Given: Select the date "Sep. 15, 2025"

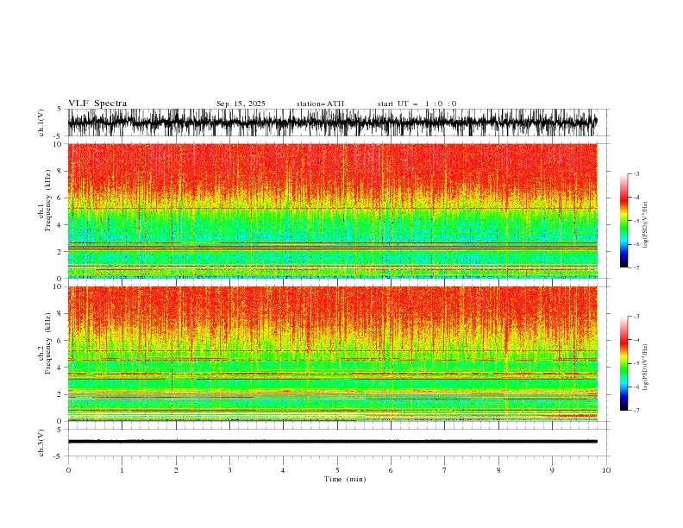Looking at the screenshot, I should (x=241, y=104).
